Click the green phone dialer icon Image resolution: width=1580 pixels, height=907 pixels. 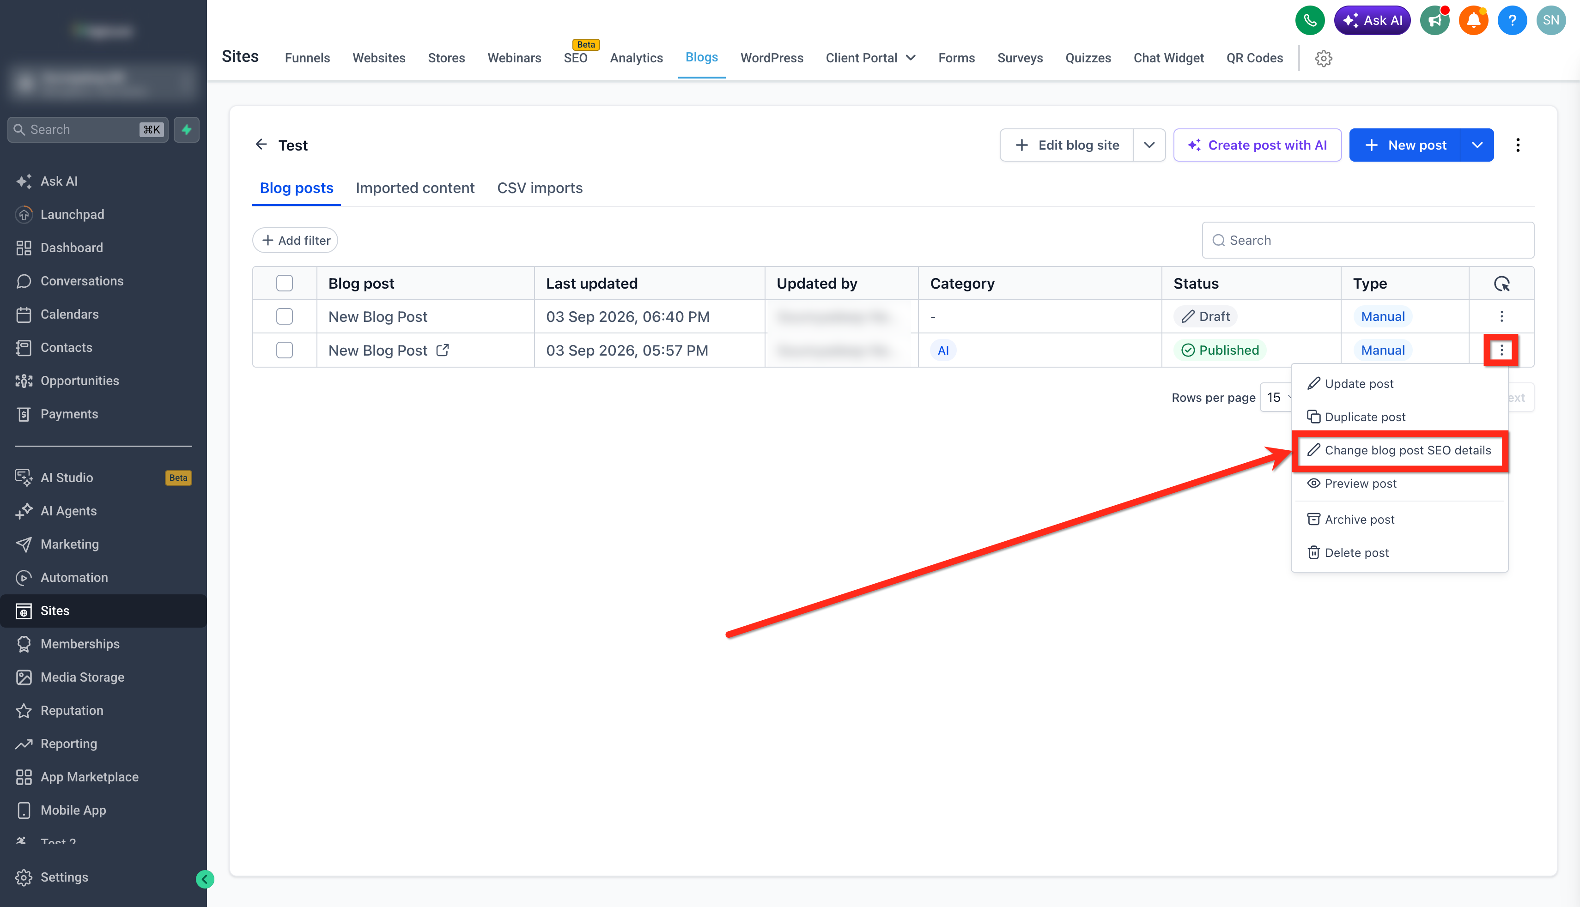point(1310,21)
